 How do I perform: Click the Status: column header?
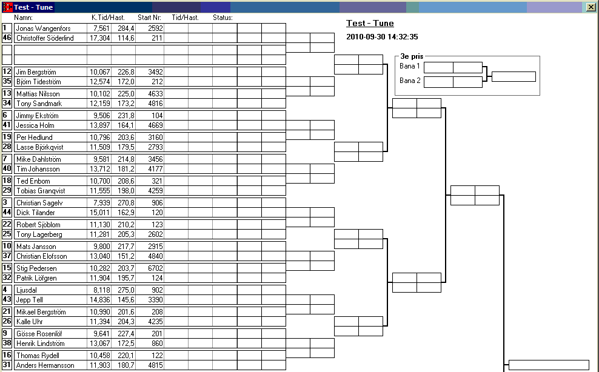click(223, 18)
